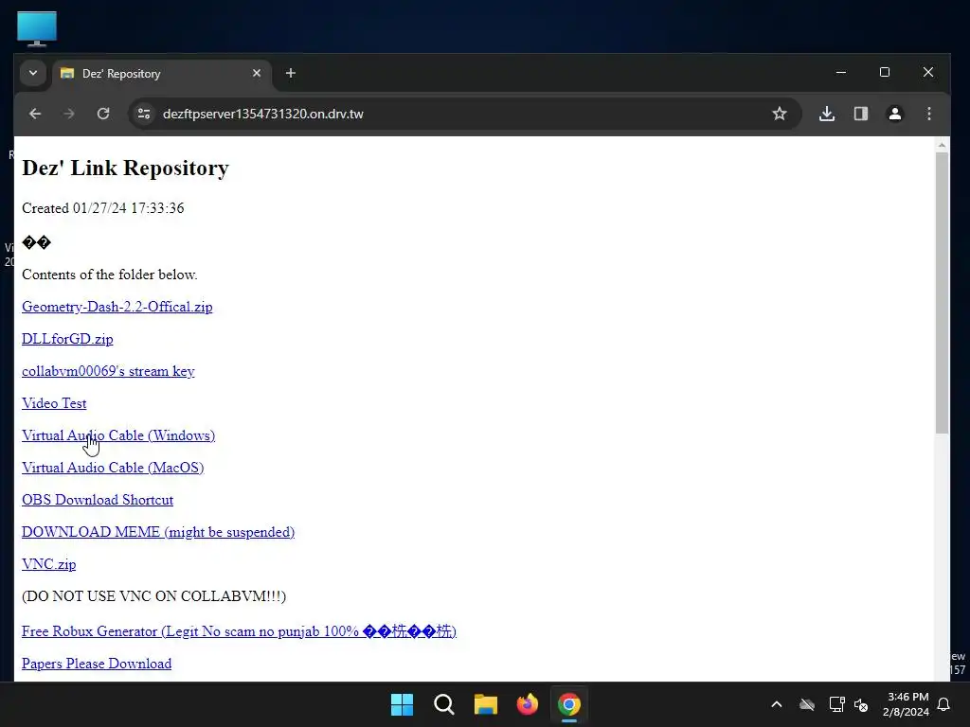View site information icon in address bar
970x727 pixels.
(144, 114)
